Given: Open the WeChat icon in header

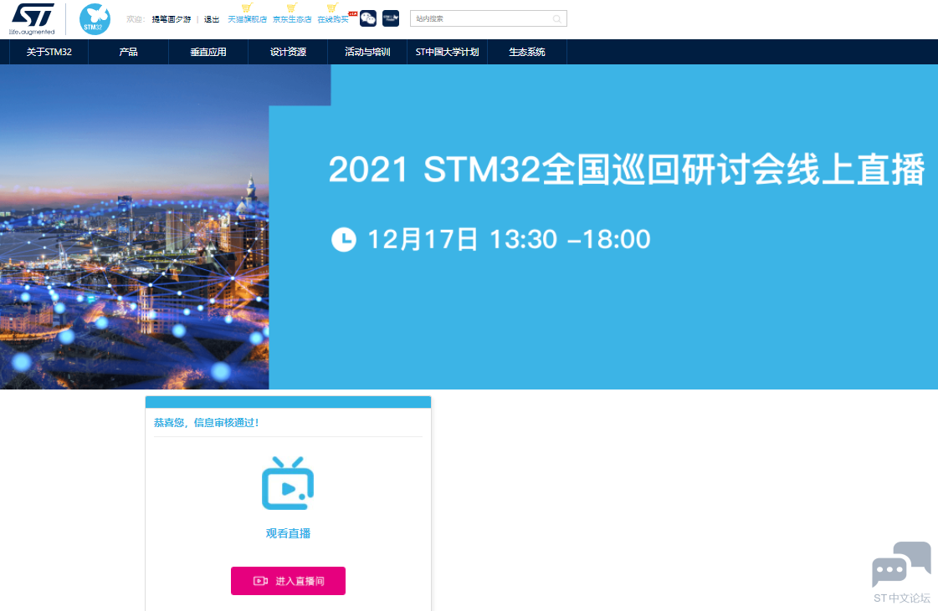Looking at the screenshot, I should 368,18.
